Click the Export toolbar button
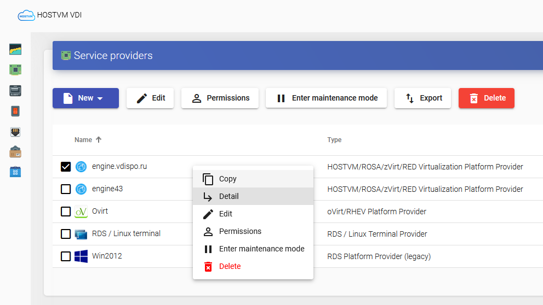543x305 pixels. pyautogui.click(x=422, y=98)
